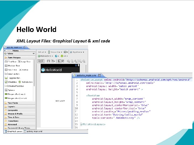Expand the Transitions category
The height and width of the screenshot is (145, 194).
[x=20, y=121]
